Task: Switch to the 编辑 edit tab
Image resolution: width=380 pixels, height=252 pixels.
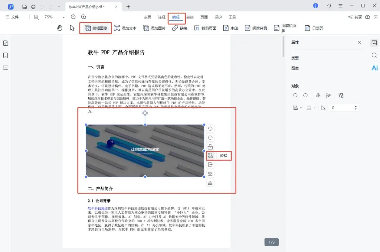Action: (176, 17)
